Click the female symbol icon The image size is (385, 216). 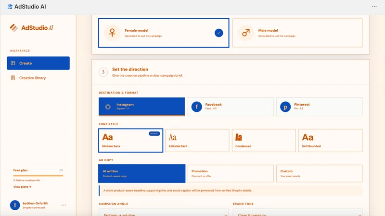pyautogui.click(x=112, y=33)
